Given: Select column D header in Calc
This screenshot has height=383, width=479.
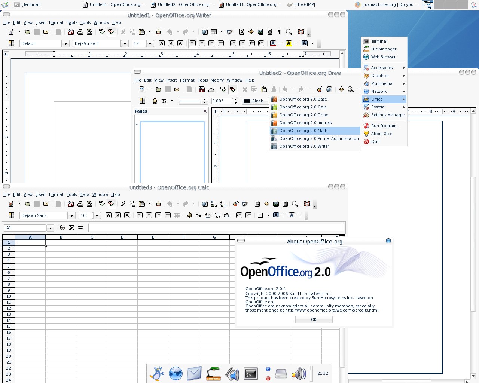Looking at the screenshot, I should point(122,237).
